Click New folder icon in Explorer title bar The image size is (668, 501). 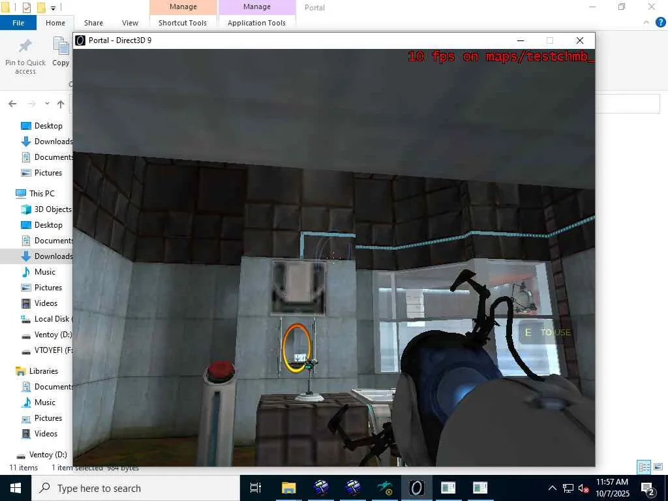coord(41,7)
